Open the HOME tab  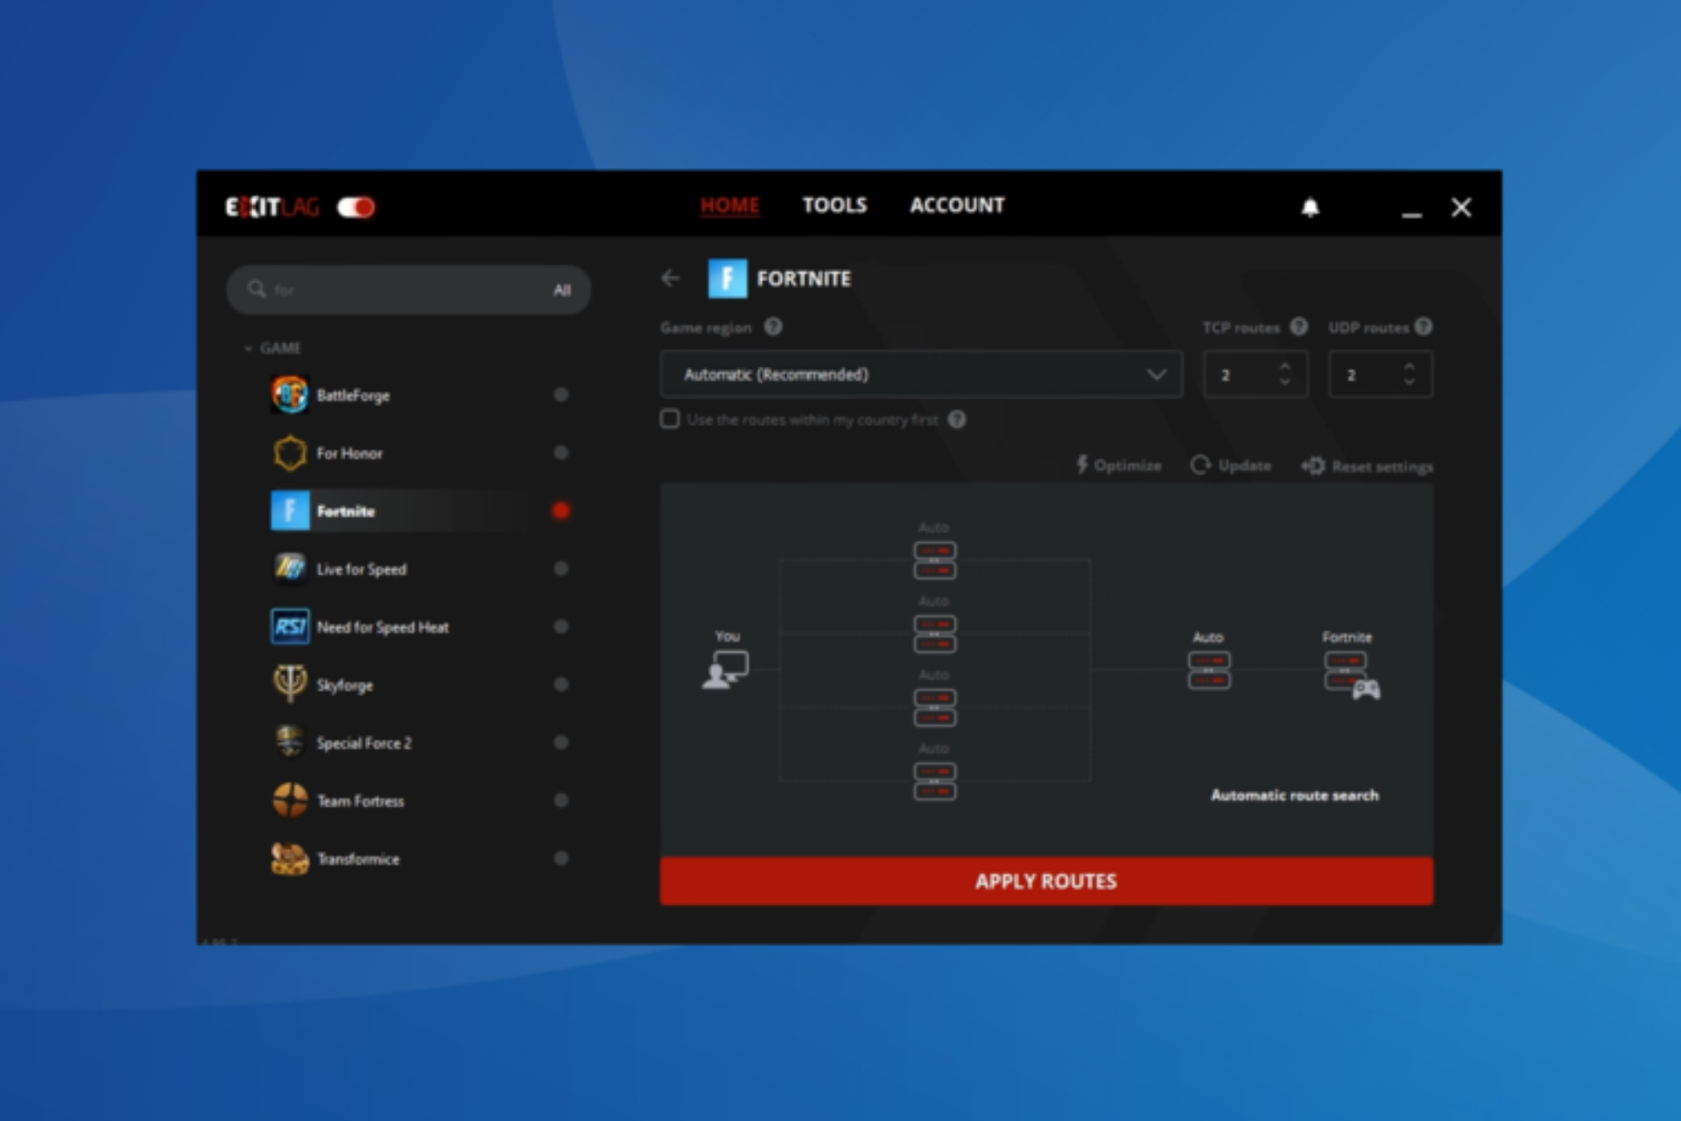729,206
